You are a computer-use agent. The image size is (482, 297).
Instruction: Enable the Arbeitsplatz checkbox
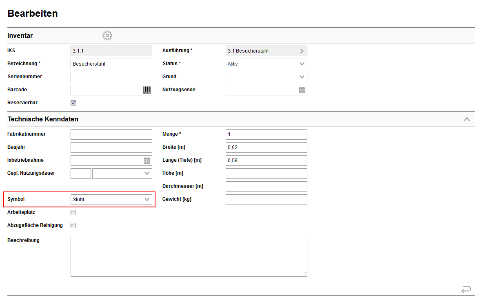(73, 212)
